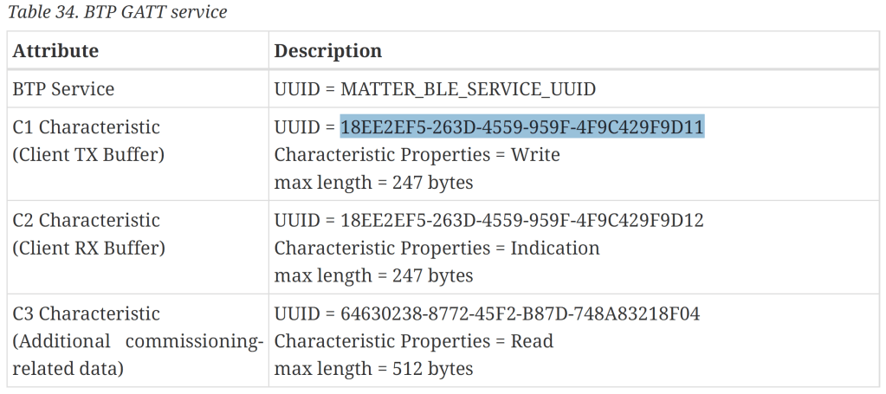Click the MATTER_BLE_SERVICE_UUID text

[x=469, y=89]
